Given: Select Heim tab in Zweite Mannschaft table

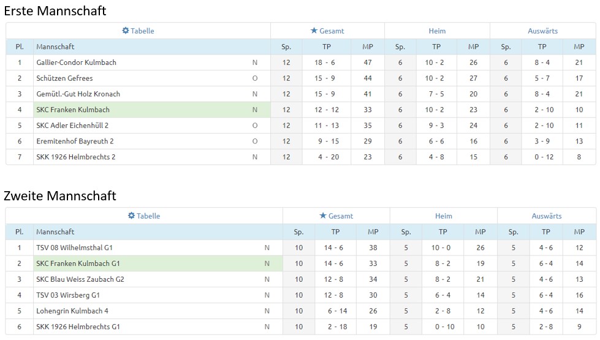Looking at the screenshot, I should point(443,216).
